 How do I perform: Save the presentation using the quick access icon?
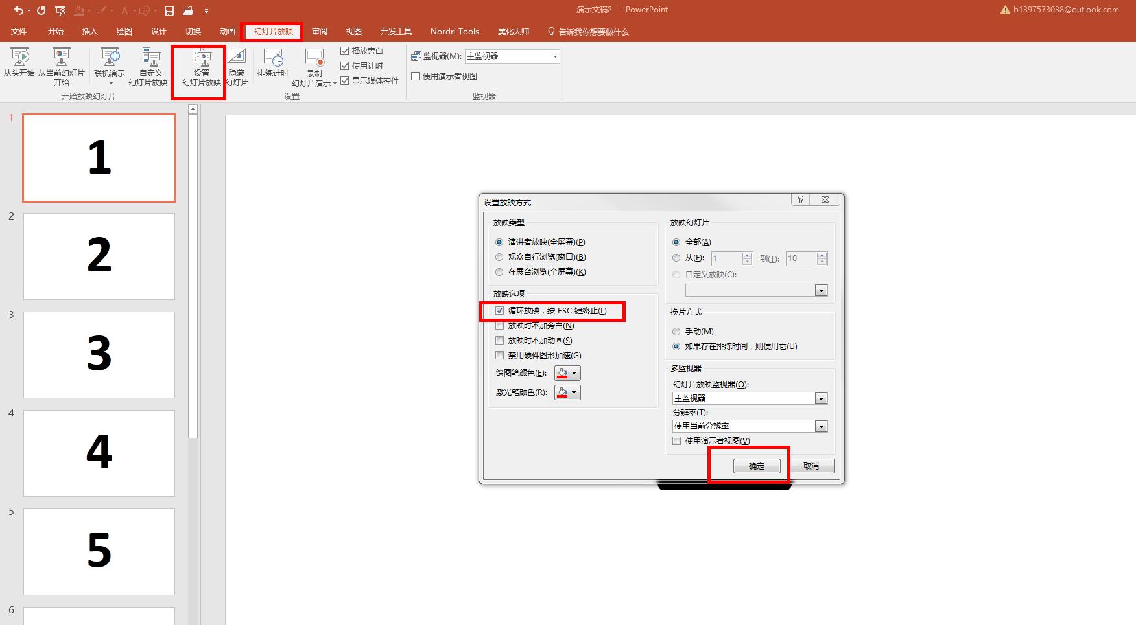pos(169,10)
